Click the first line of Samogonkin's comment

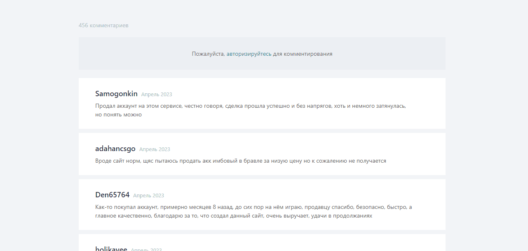250,106
